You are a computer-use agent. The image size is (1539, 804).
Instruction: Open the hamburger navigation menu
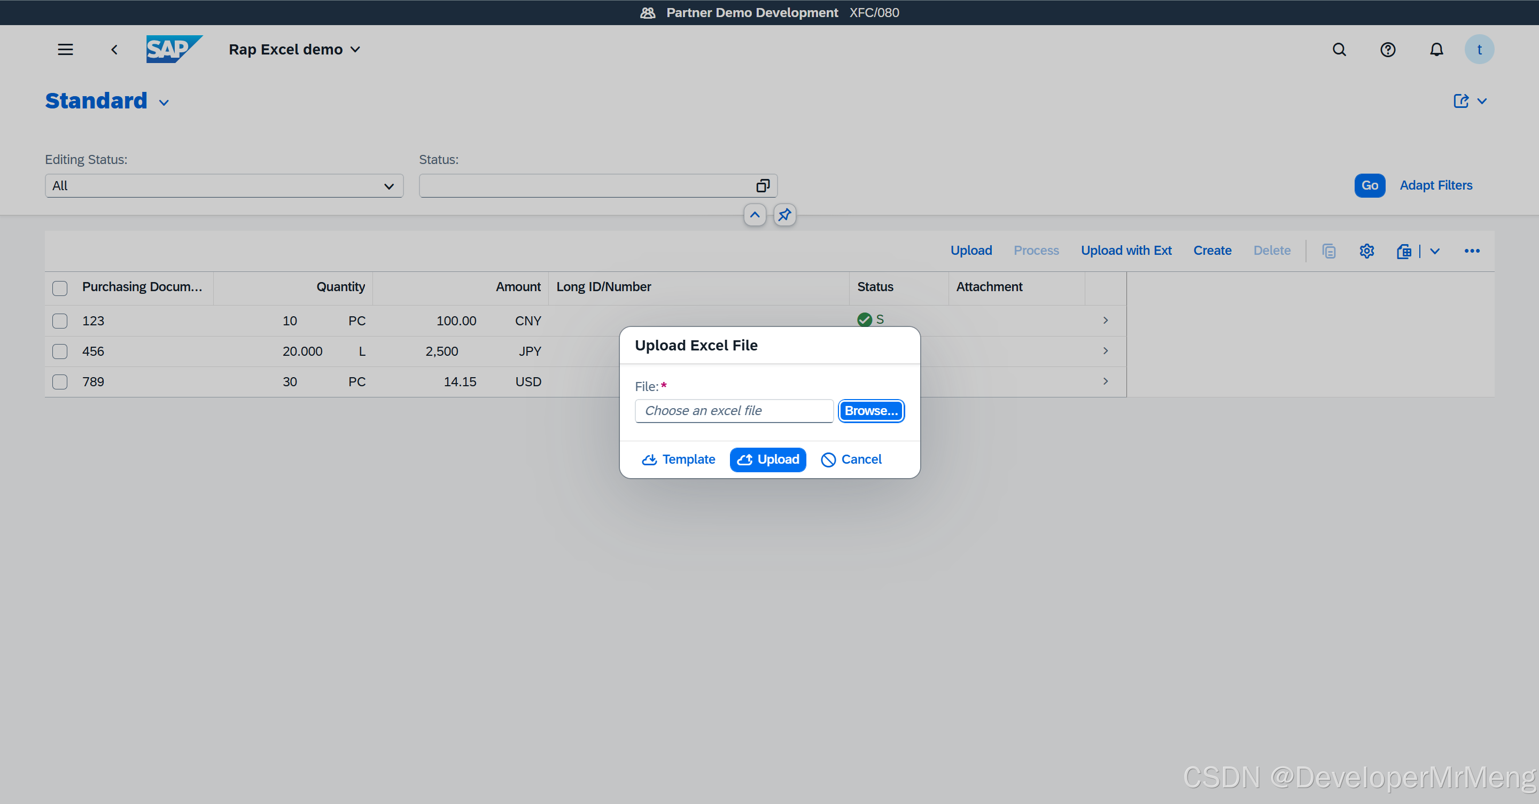tap(65, 50)
